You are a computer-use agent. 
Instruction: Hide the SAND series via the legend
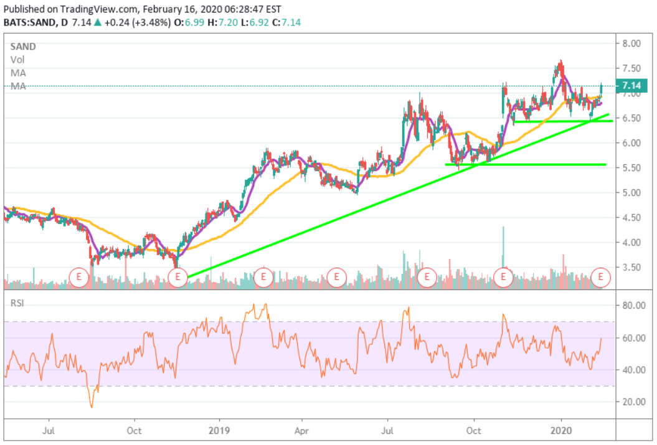click(22, 46)
